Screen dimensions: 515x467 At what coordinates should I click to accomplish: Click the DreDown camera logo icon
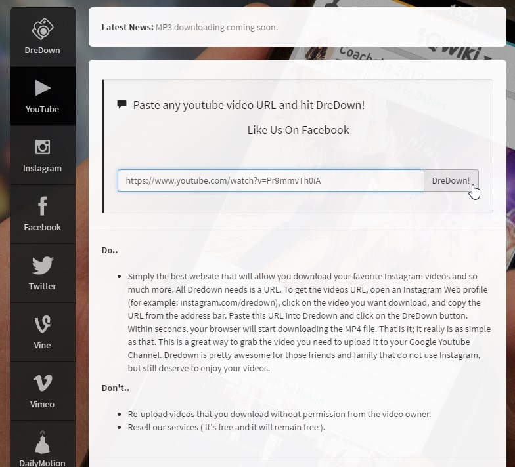coord(42,29)
